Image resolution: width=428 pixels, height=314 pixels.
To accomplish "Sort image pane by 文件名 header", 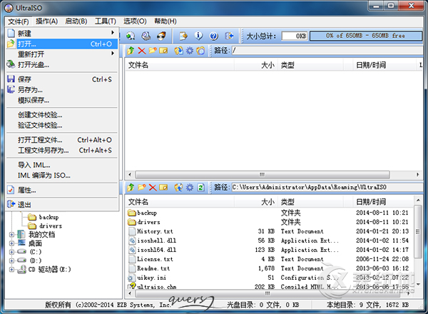I will tap(180, 65).
